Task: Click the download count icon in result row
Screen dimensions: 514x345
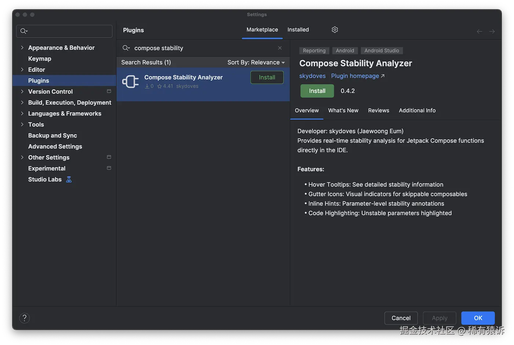Action: (147, 86)
